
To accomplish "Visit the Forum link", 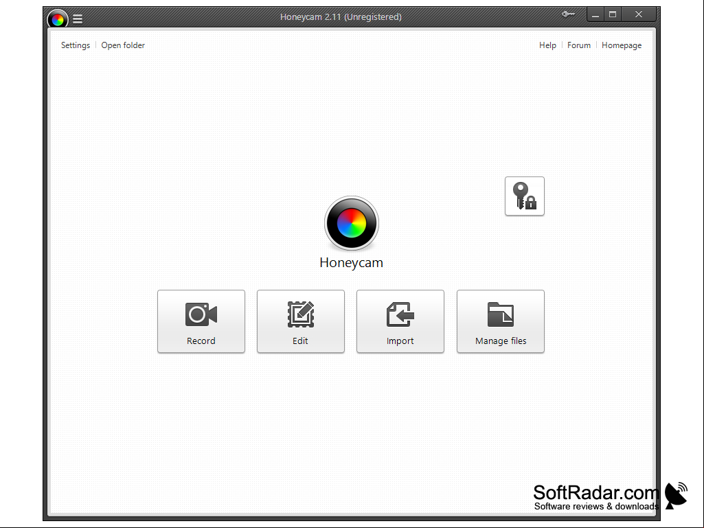I will pyautogui.click(x=579, y=45).
